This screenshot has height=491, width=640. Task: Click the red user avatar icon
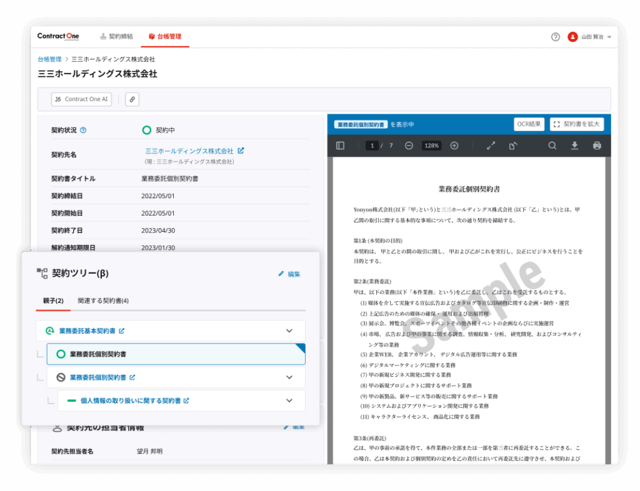point(572,37)
